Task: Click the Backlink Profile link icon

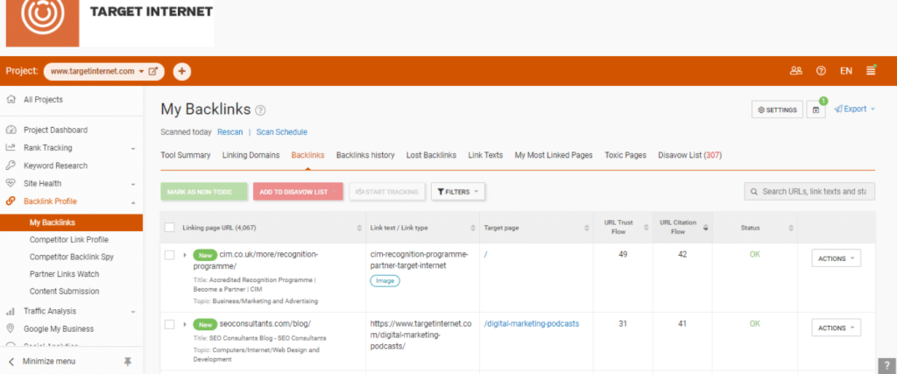Action: point(10,201)
